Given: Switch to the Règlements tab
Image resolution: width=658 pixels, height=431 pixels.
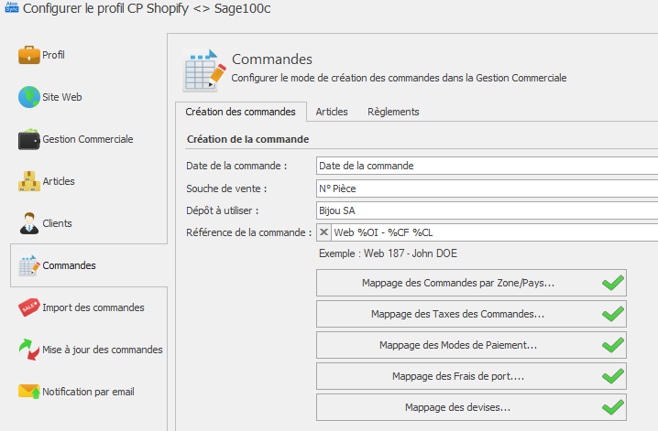Looking at the screenshot, I should (393, 112).
